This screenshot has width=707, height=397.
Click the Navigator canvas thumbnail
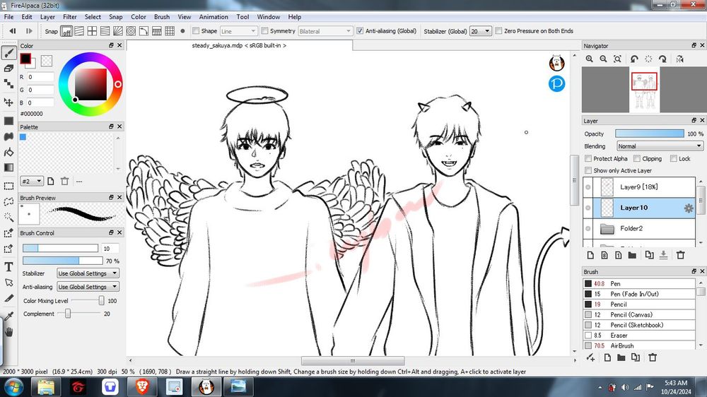644,89
